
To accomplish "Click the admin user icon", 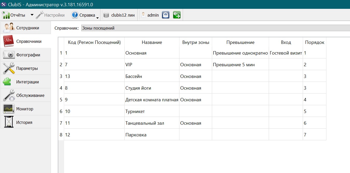I will tap(143, 15).
